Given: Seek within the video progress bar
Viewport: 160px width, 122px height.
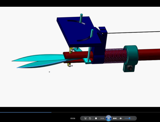Looking at the screenshot, I should (80, 112).
